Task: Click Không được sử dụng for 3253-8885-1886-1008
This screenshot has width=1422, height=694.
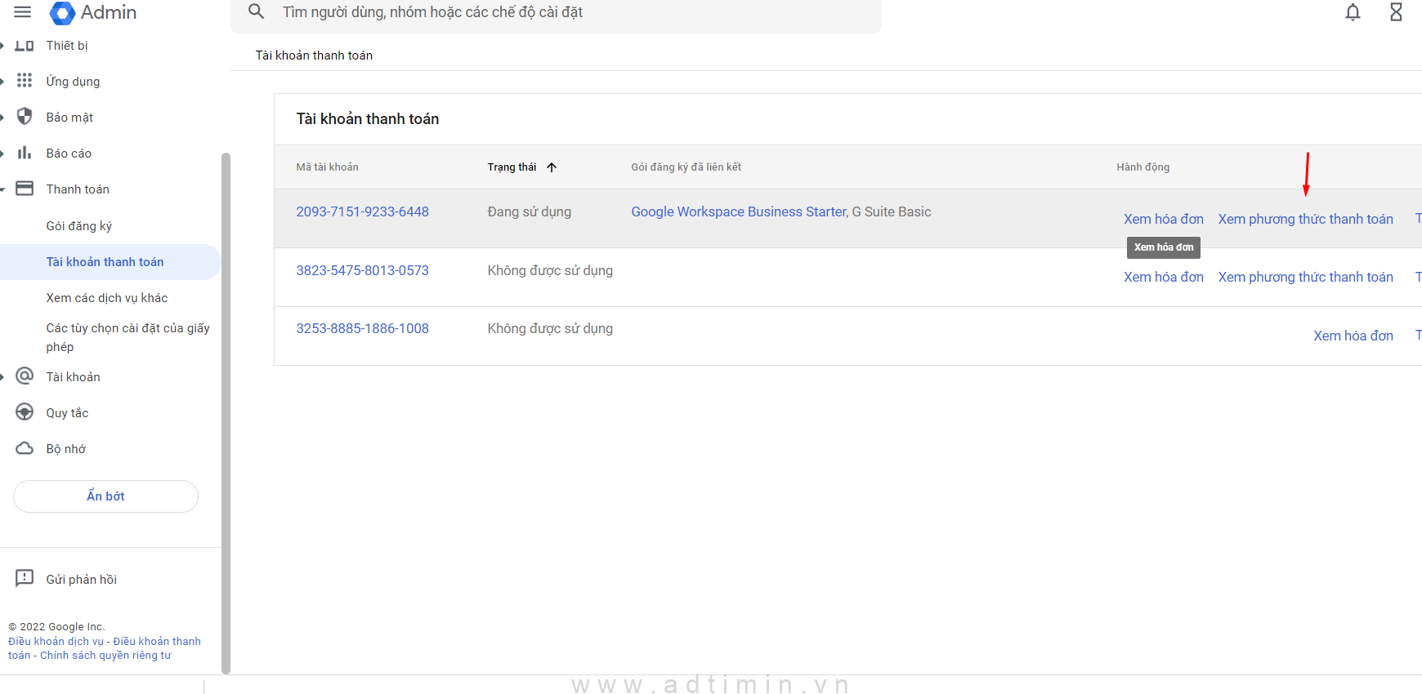Action: click(550, 328)
